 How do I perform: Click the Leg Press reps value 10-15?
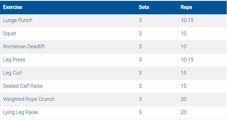point(187,60)
